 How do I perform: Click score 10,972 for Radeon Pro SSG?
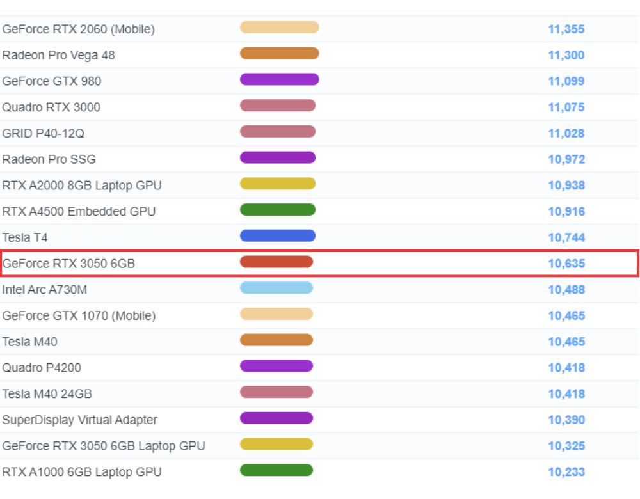[566, 159]
